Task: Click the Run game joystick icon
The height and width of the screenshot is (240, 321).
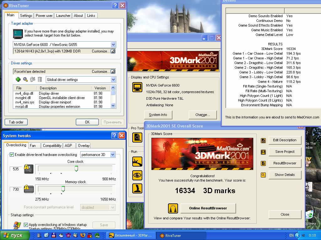Action: tap(137, 188)
